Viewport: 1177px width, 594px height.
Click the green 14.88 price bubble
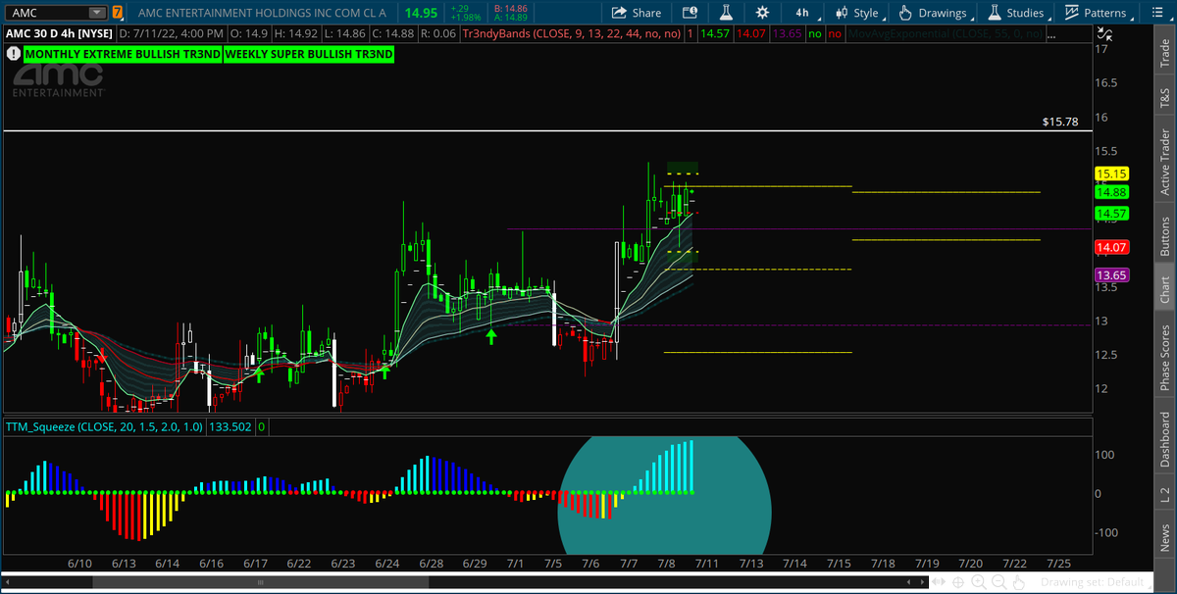tap(1110, 192)
